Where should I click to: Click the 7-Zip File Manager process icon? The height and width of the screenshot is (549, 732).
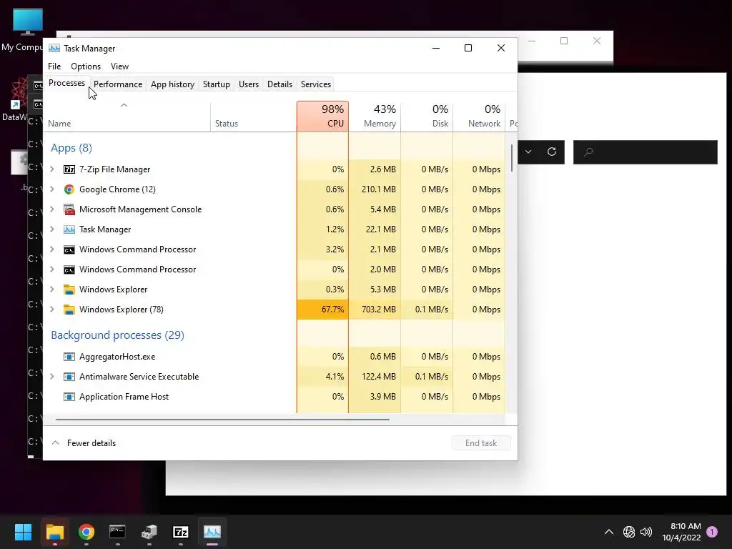pyautogui.click(x=69, y=169)
